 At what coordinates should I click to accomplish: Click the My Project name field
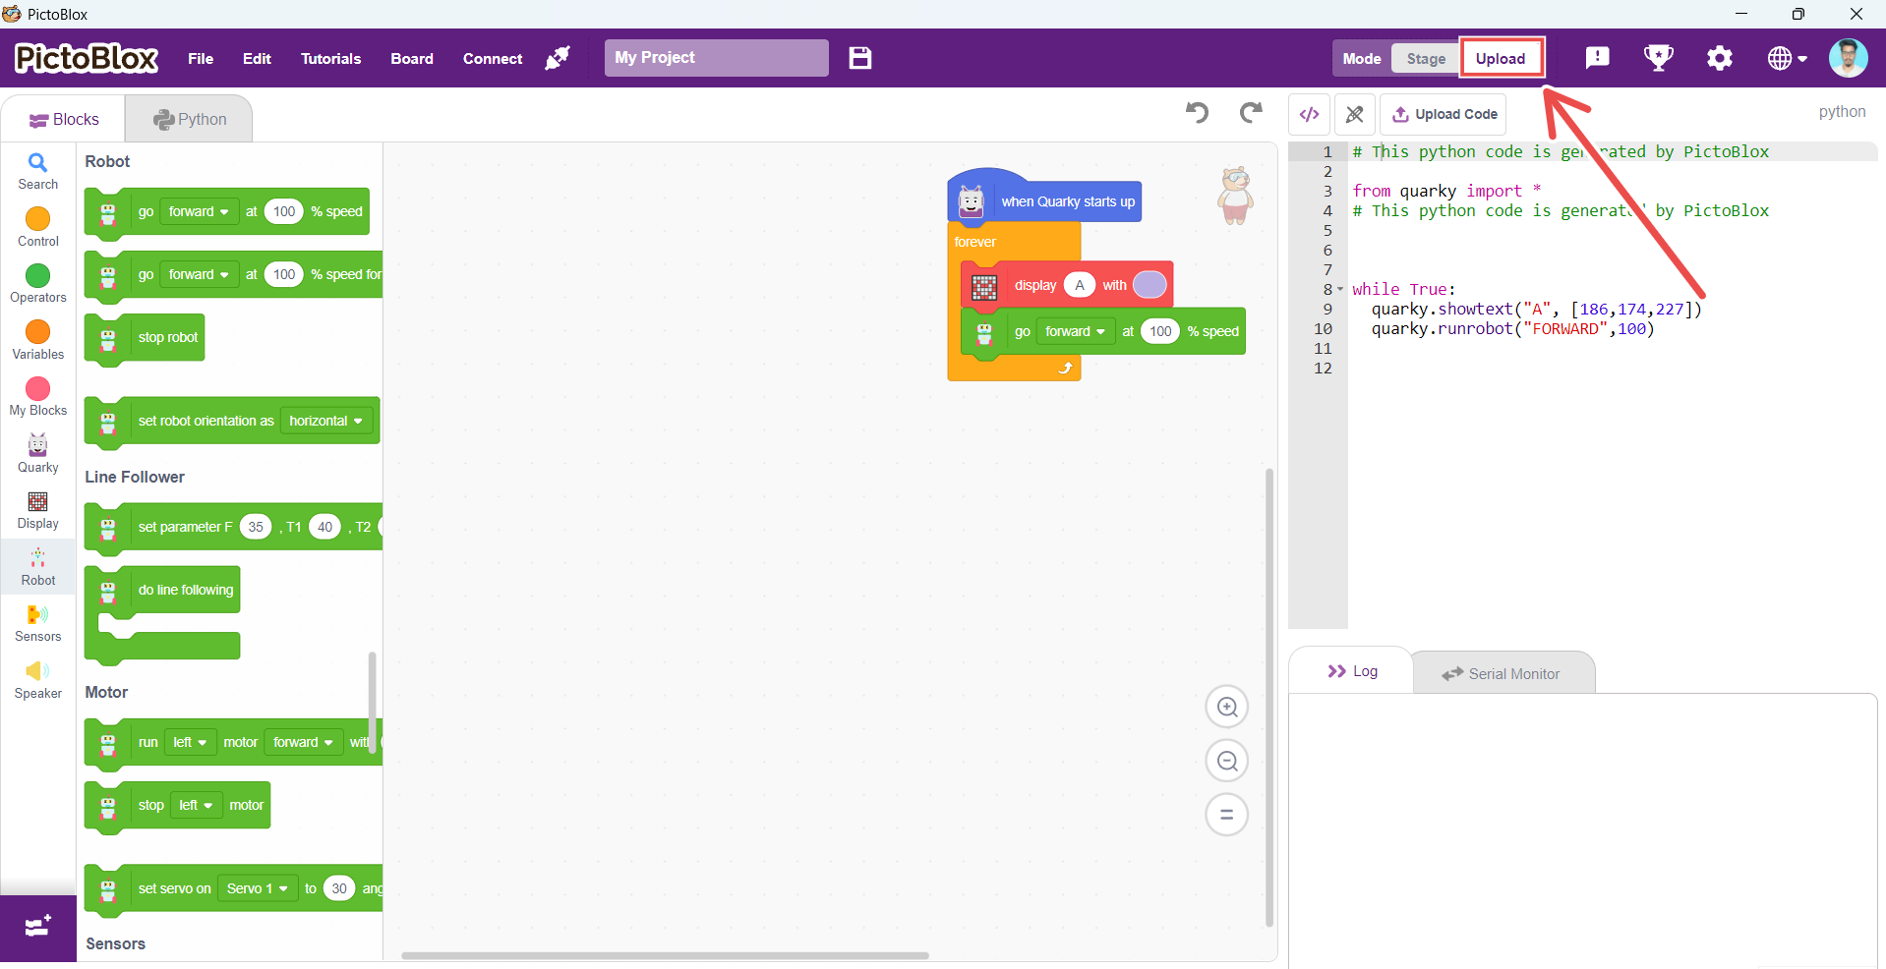point(716,58)
